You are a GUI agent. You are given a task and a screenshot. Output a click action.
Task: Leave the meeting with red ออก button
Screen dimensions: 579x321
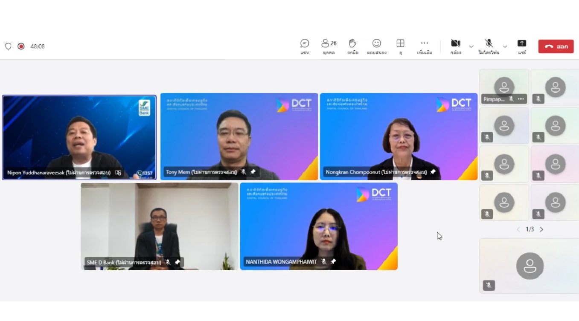click(x=556, y=46)
